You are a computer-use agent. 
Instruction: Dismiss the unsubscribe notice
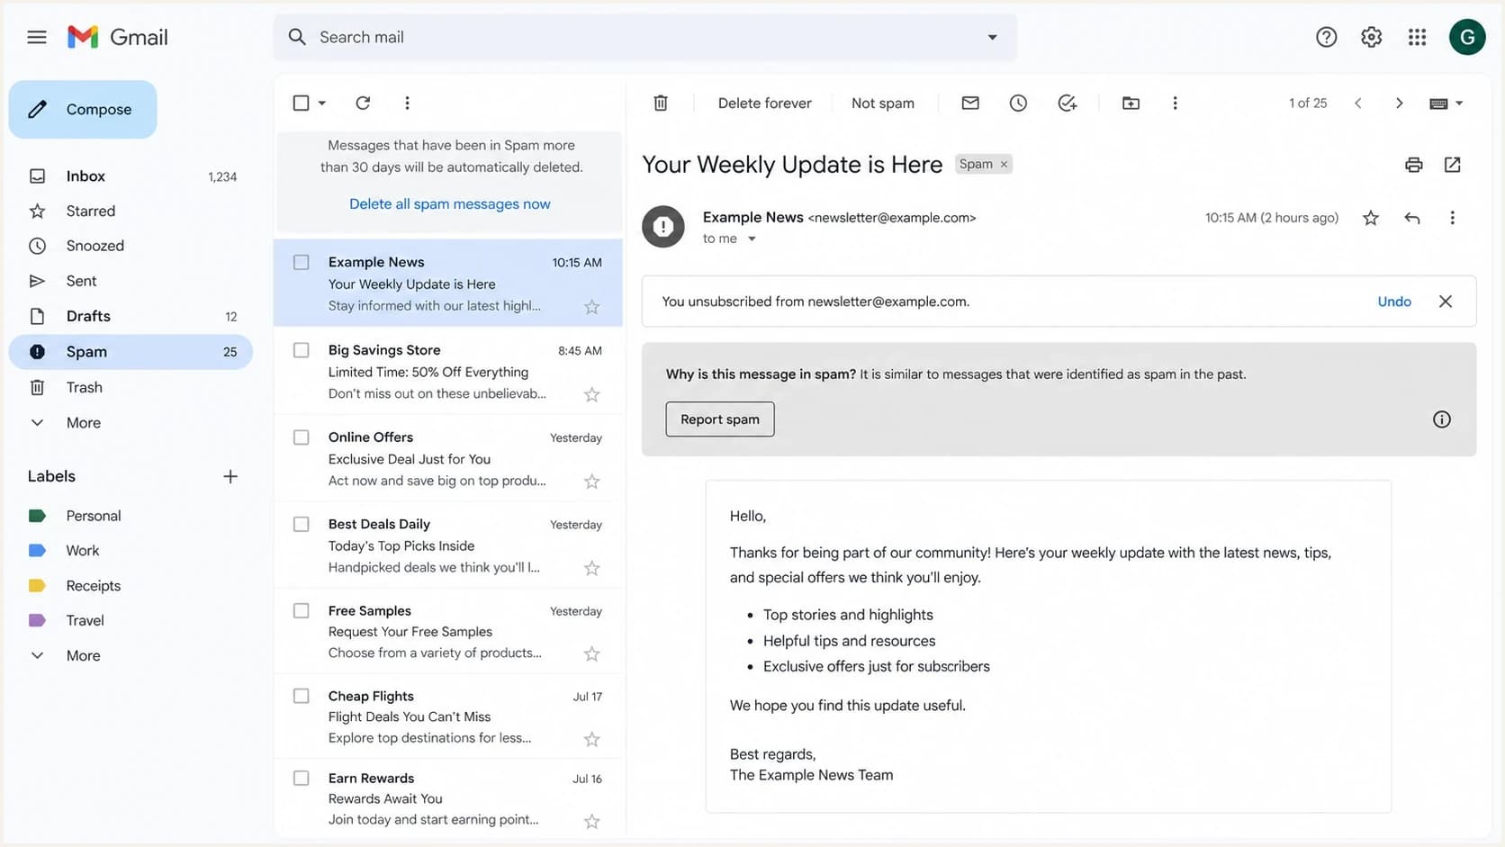[1446, 302]
